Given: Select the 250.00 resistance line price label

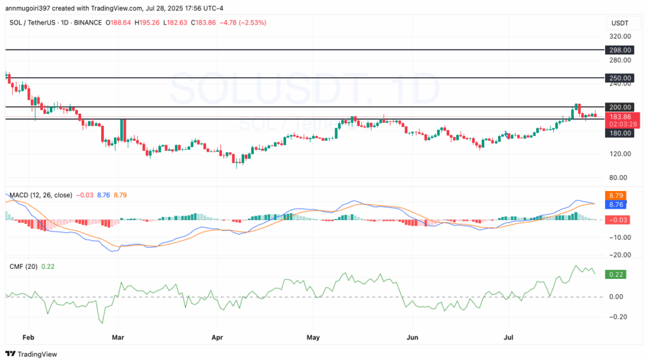Looking at the screenshot, I should (619, 78).
